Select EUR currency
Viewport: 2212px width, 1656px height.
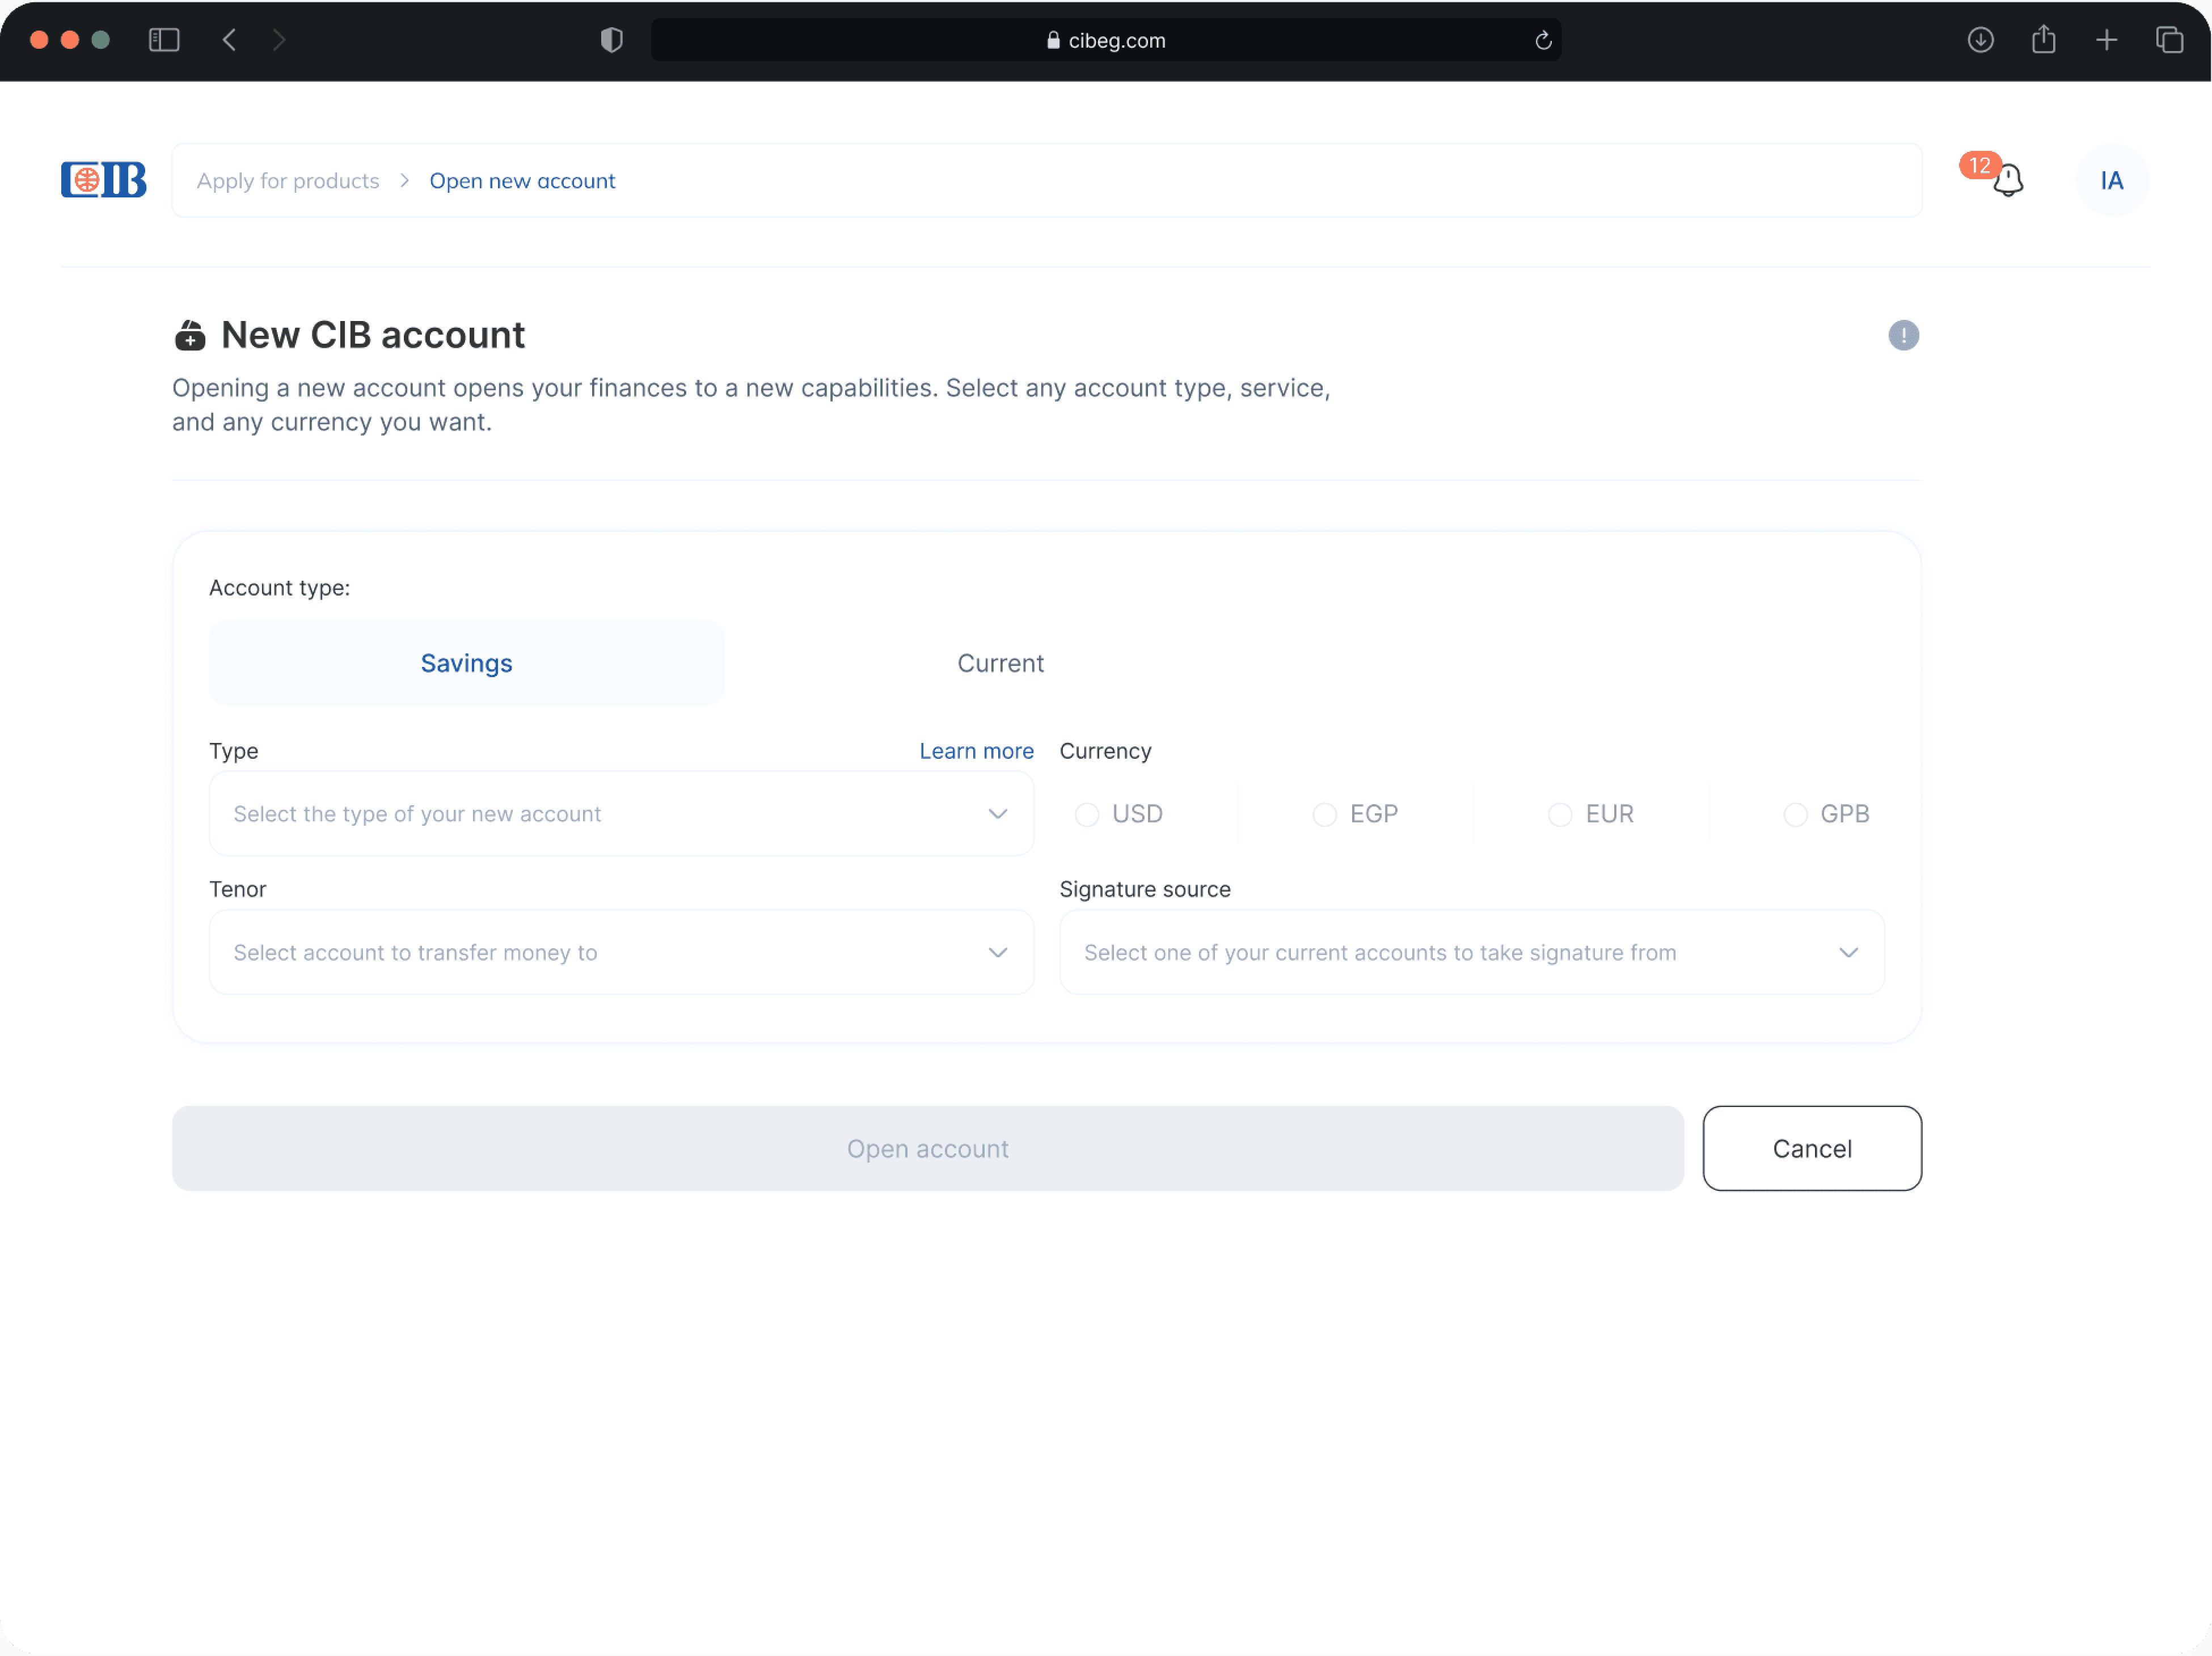(1590, 814)
